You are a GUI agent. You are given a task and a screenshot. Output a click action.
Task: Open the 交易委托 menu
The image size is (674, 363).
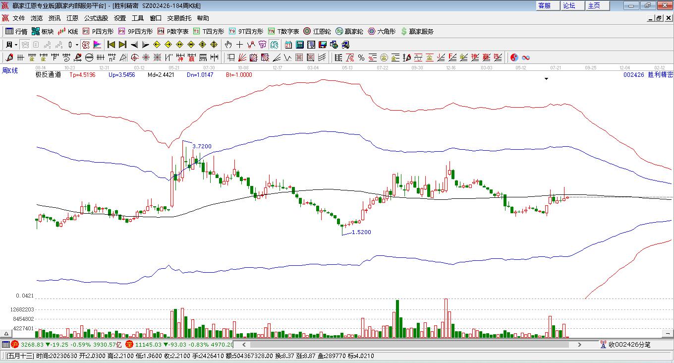coord(179,18)
